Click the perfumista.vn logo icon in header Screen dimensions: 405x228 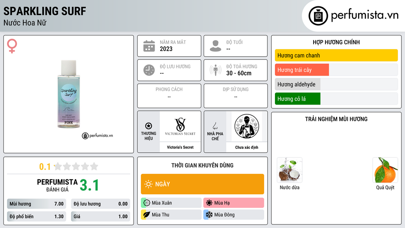tap(318, 16)
